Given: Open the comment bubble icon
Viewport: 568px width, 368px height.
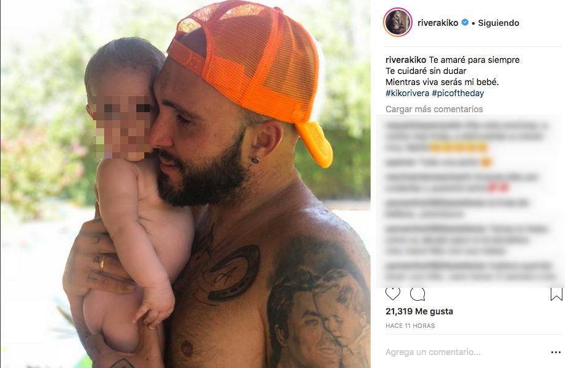Looking at the screenshot, I should [x=418, y=294].
